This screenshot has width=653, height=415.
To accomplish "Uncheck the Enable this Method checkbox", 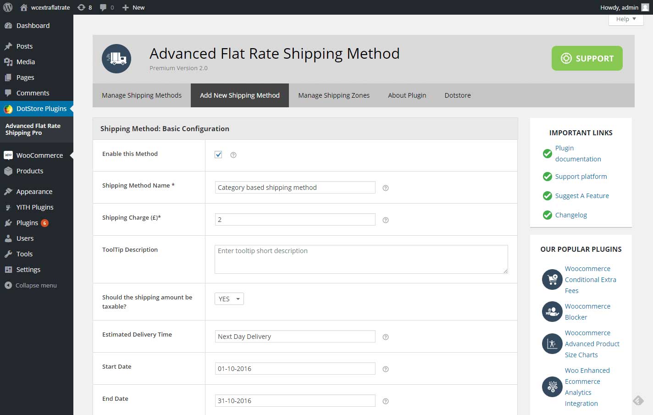I will [x=218, y=155].
